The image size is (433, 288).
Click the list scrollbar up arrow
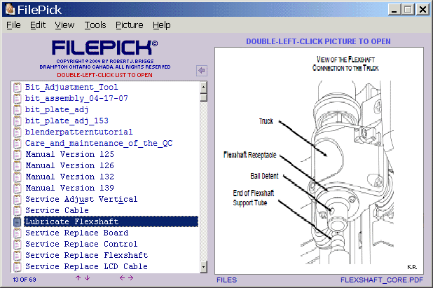[203, 88]
